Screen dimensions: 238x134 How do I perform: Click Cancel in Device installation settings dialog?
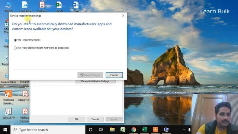point(114,75)
